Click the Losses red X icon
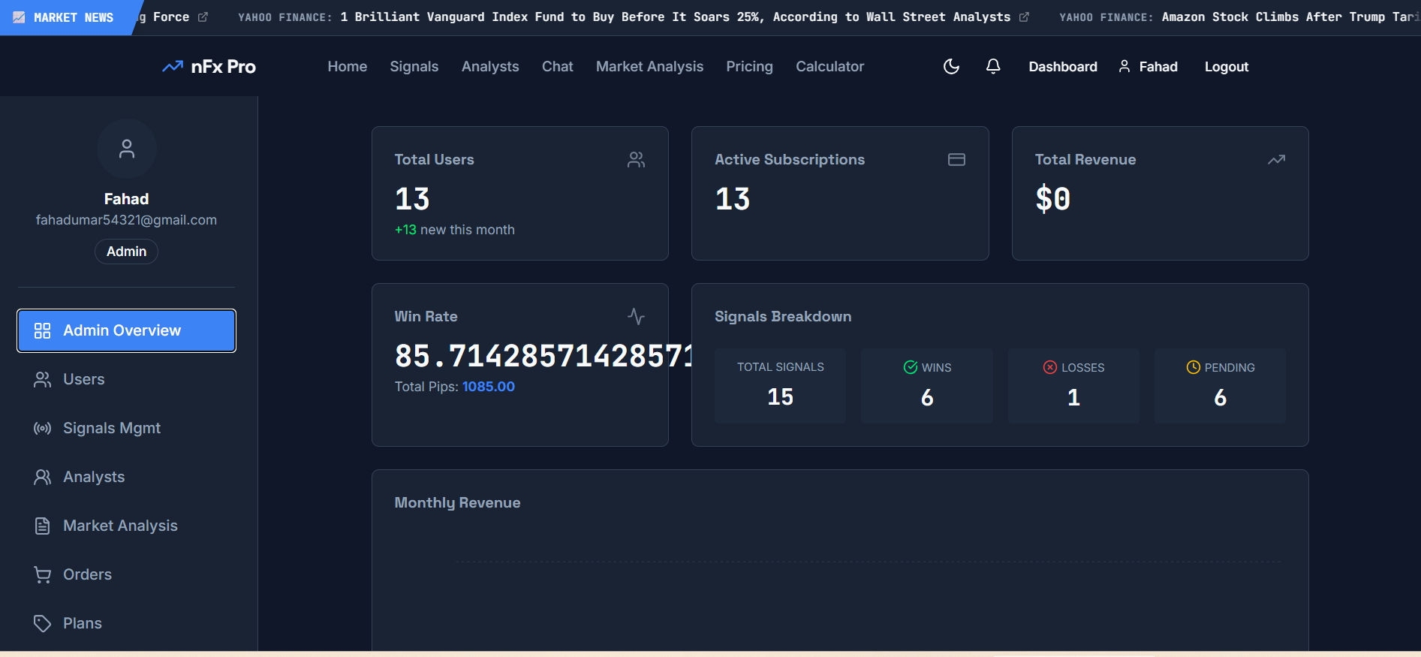This screenshot has height=657, width=1421. pos(1050,367)
